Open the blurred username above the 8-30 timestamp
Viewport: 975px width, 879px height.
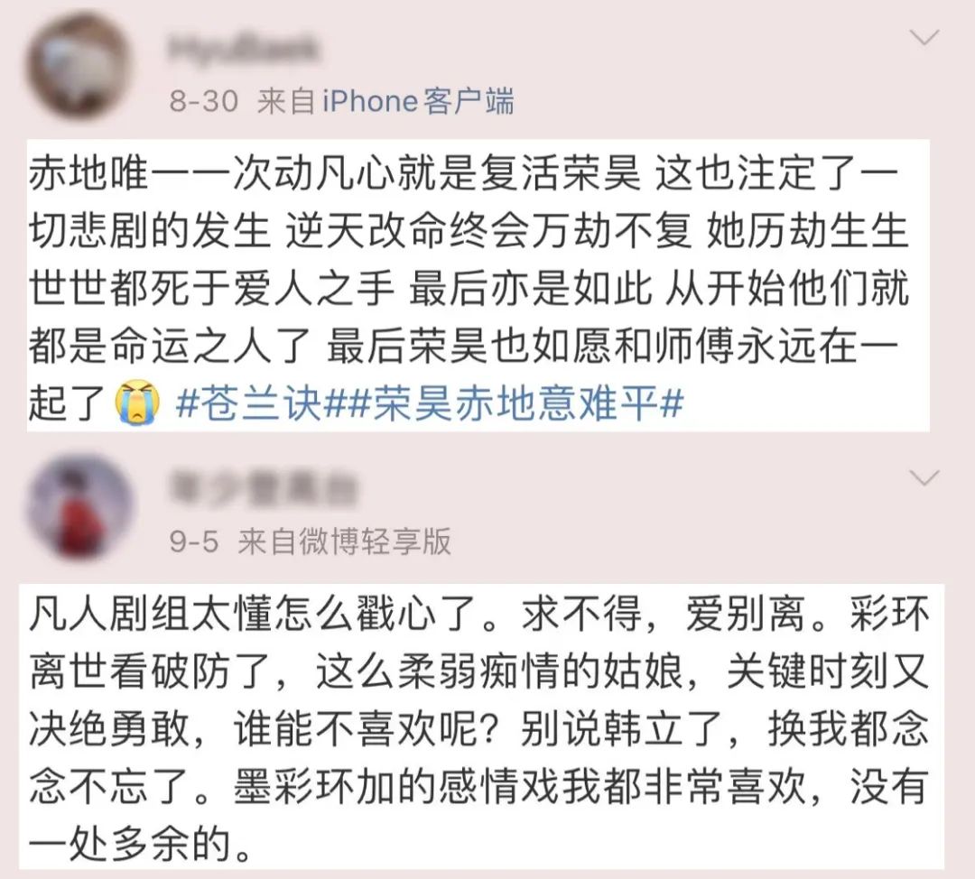(243, 50)
